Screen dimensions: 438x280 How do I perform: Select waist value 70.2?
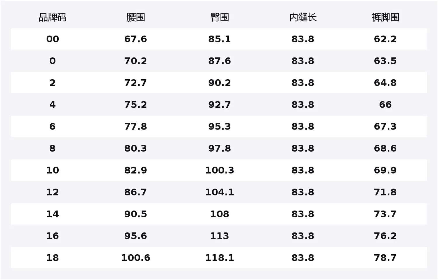(x=135, y=61)
